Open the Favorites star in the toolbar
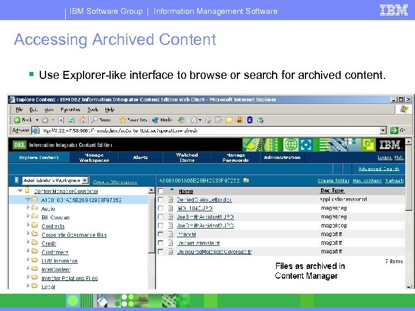415x311 pixels. [x=123, y=120]
